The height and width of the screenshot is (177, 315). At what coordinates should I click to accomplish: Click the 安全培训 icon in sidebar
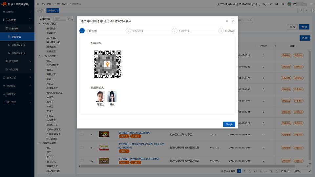coord(7,28)
